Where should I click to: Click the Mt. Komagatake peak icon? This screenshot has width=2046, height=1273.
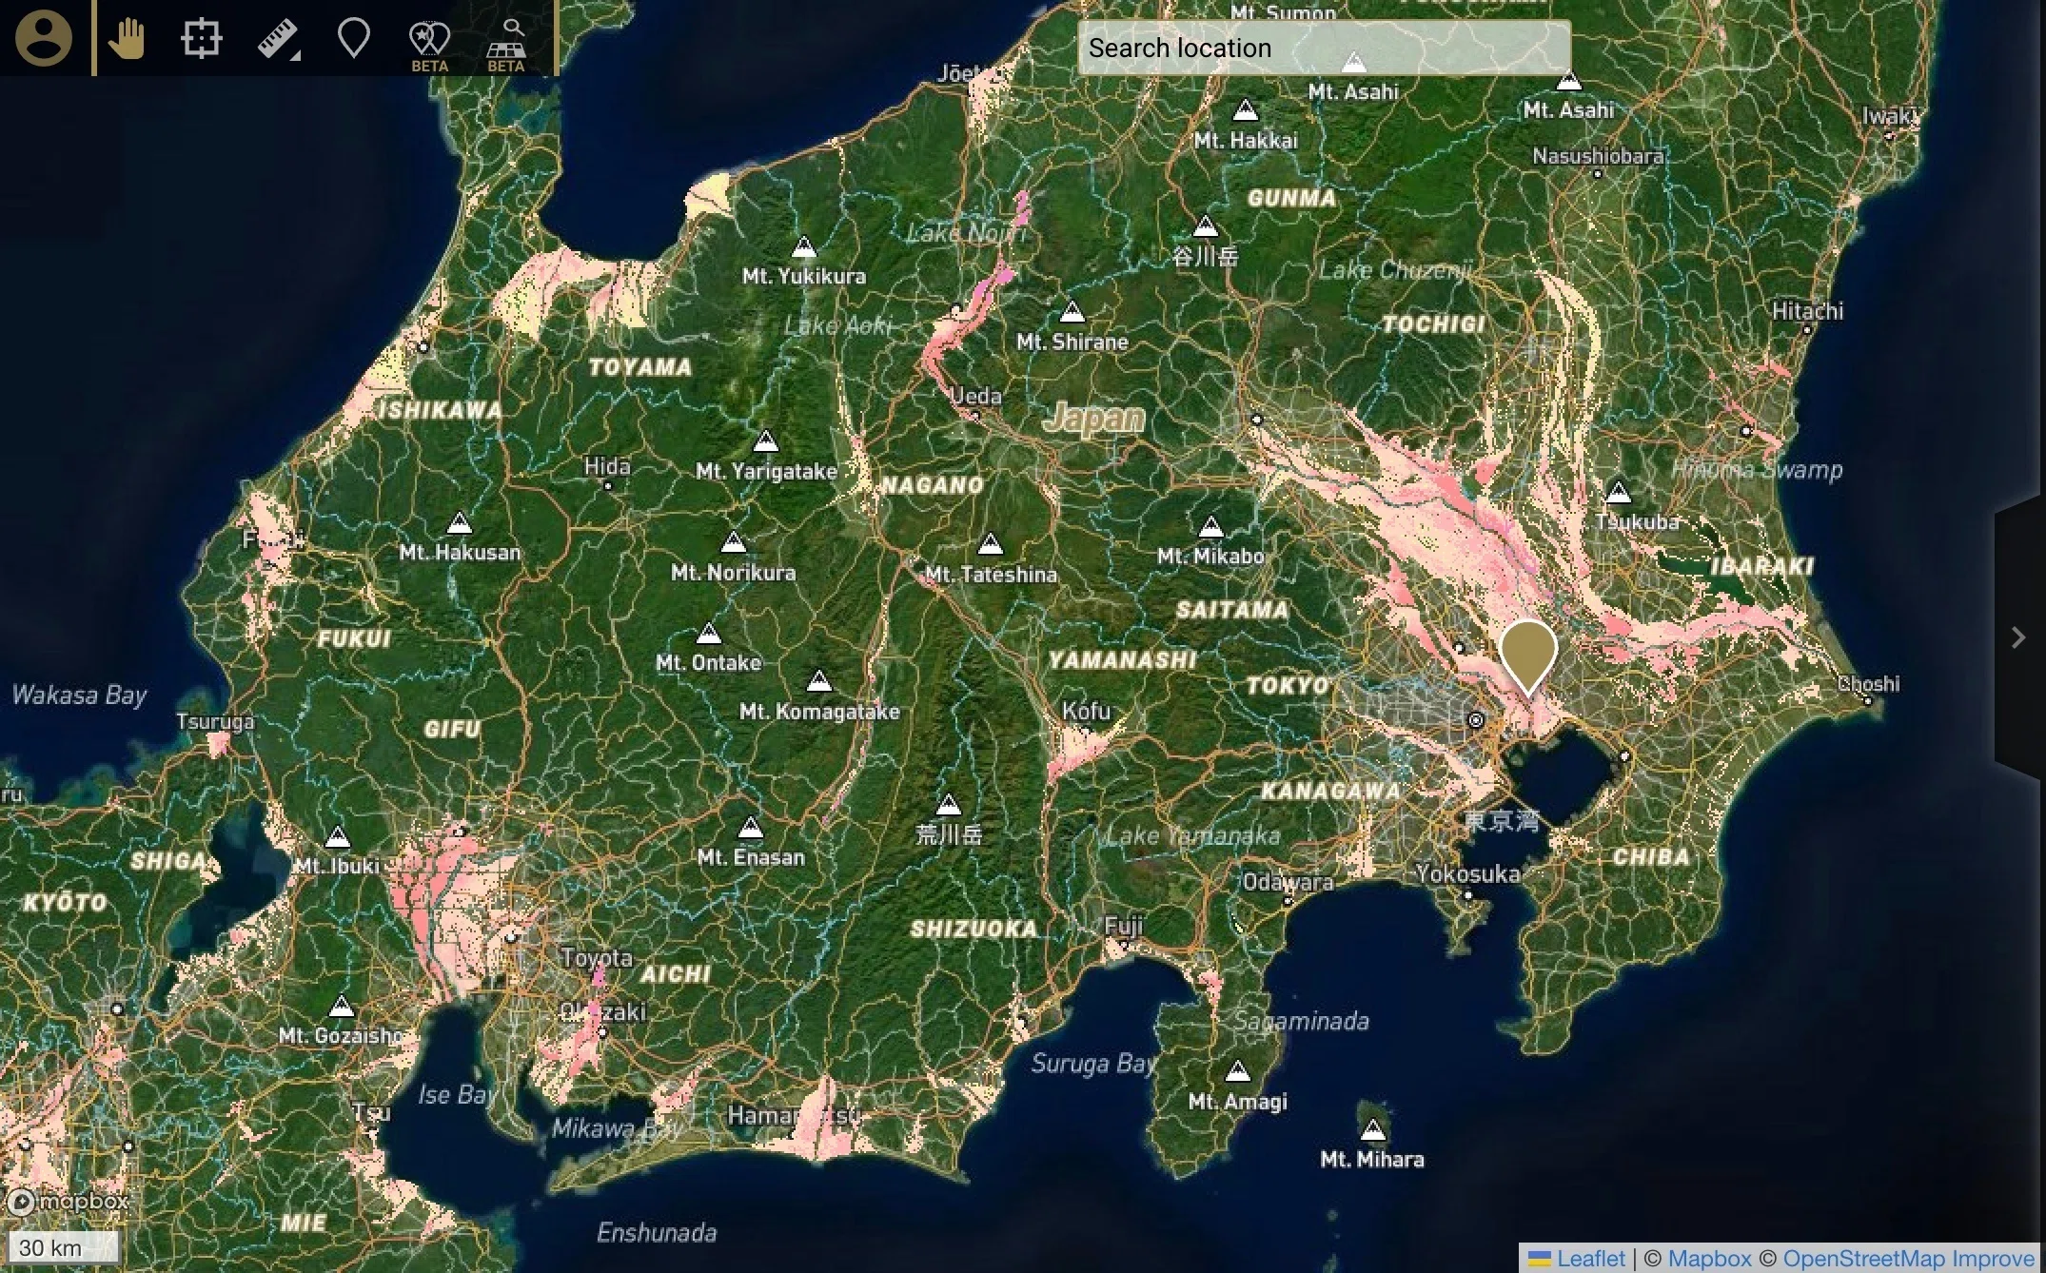(x=819, y=681)
